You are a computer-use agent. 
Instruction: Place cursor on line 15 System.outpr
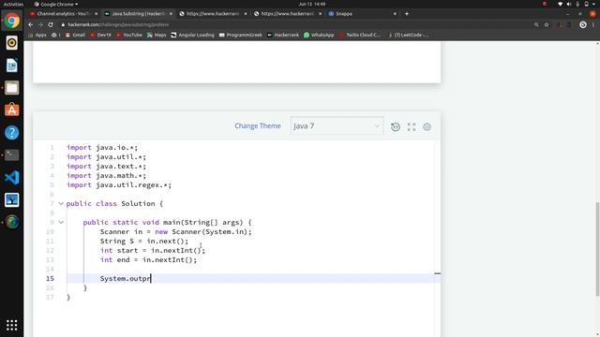click(126, 279)
